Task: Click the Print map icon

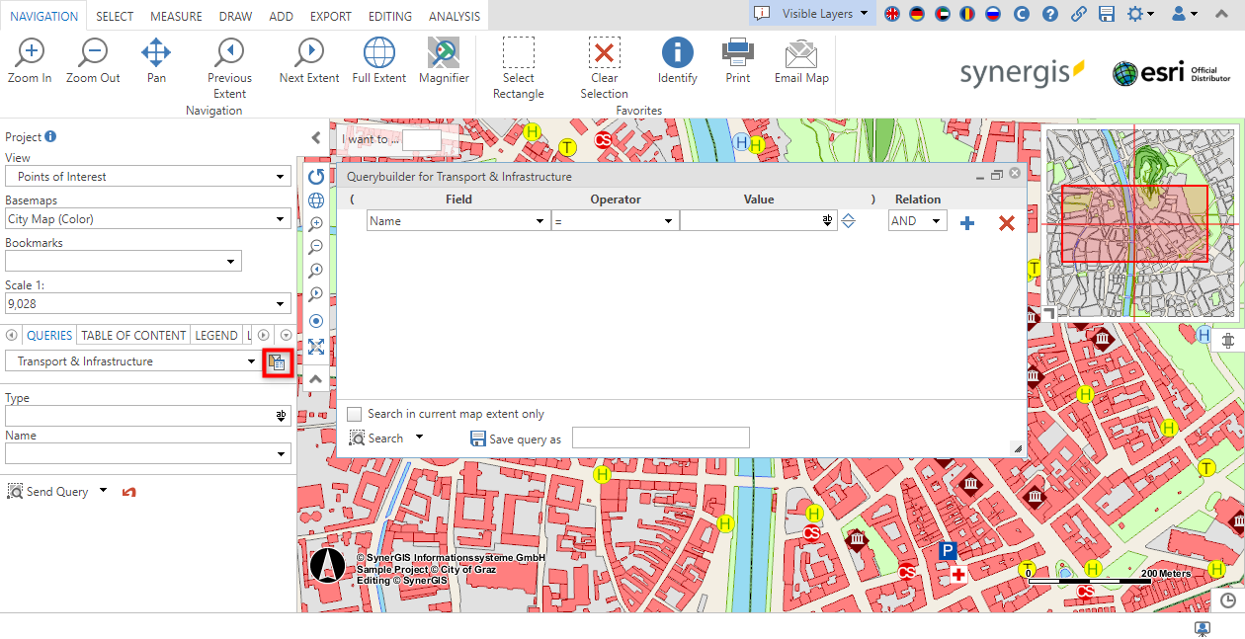Action: click(737, 59)
